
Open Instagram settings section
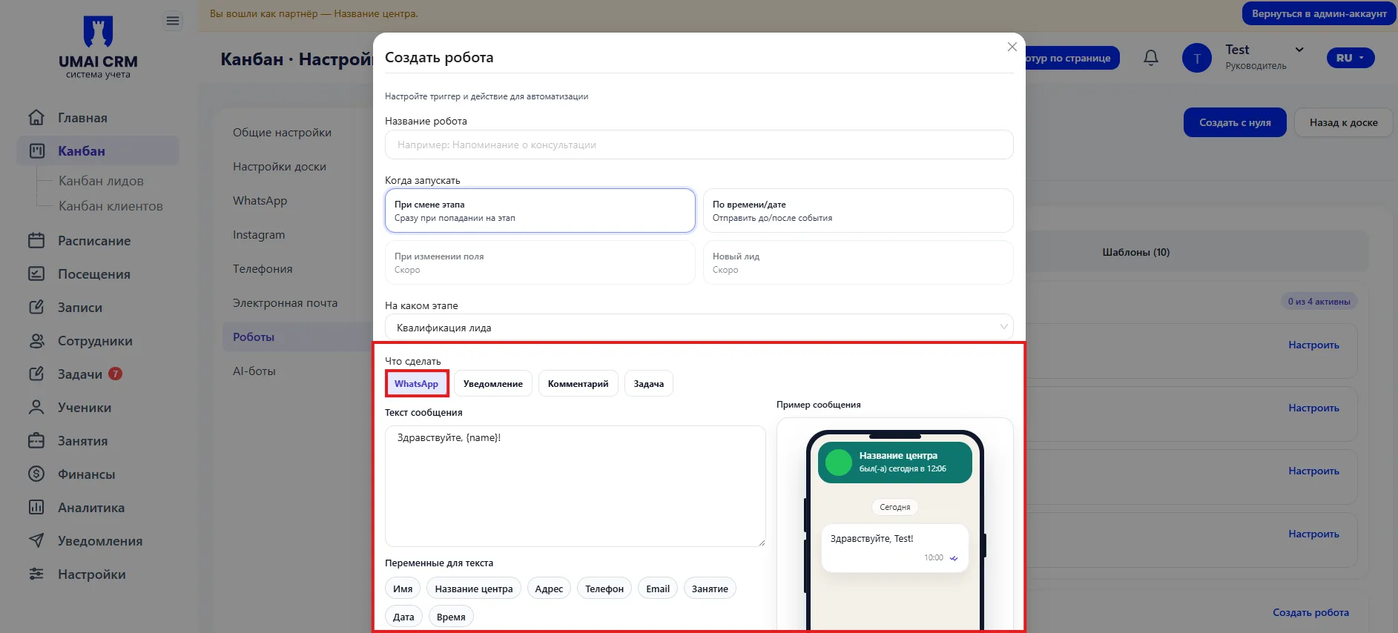pyautogui.click(x=259, y=235)
